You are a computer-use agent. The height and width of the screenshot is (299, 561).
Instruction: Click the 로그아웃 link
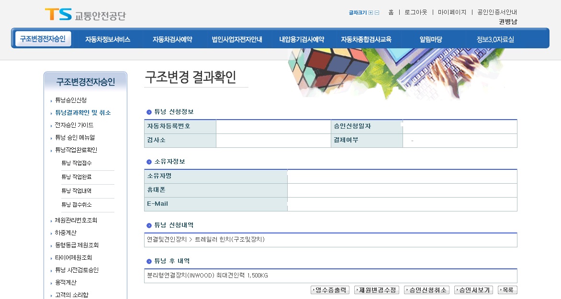[415, 12]
